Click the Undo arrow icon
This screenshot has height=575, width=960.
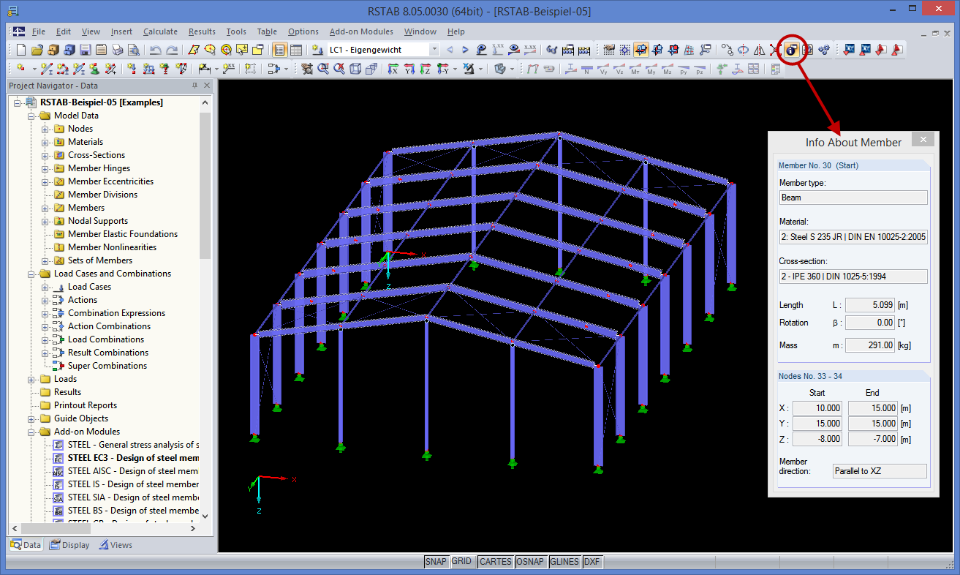click(x=155, y=50)
